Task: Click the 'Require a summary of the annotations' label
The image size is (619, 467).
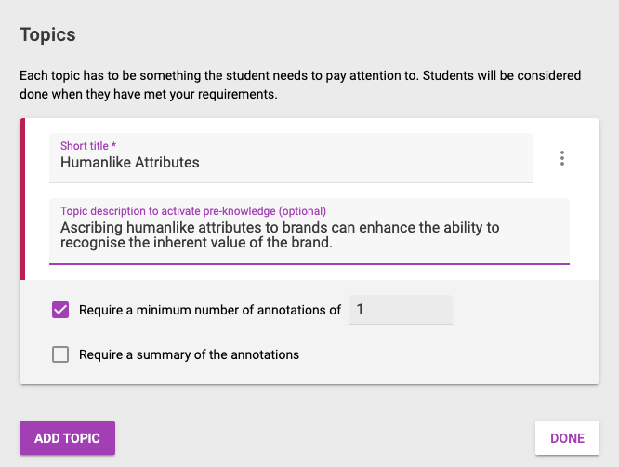Action: pyautogui.click(x=189, y=354)
